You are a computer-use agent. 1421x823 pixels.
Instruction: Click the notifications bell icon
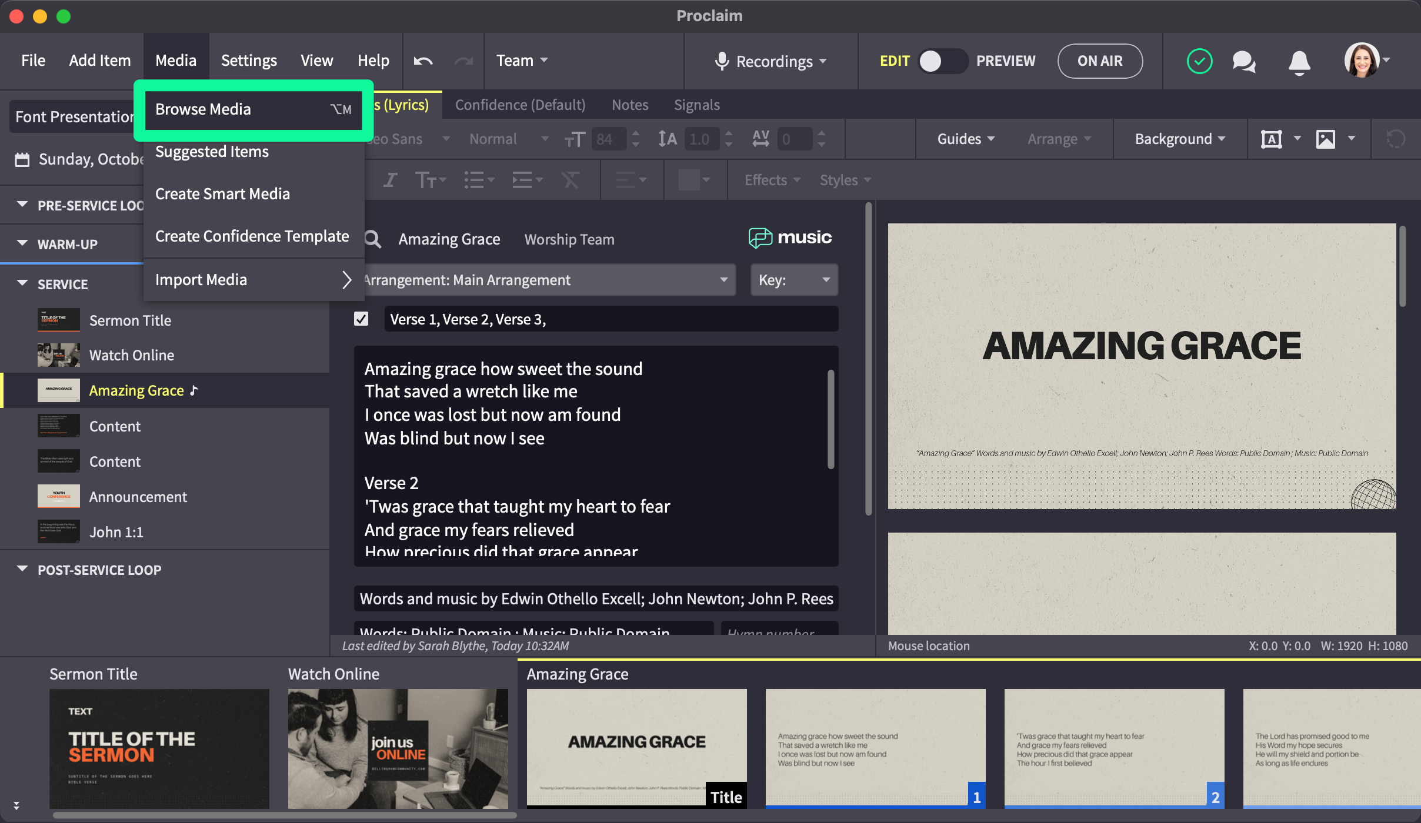[x=1299, y=61]
